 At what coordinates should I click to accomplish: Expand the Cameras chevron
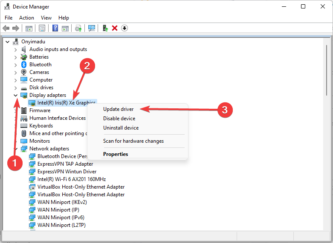click(x=15, y=73)
